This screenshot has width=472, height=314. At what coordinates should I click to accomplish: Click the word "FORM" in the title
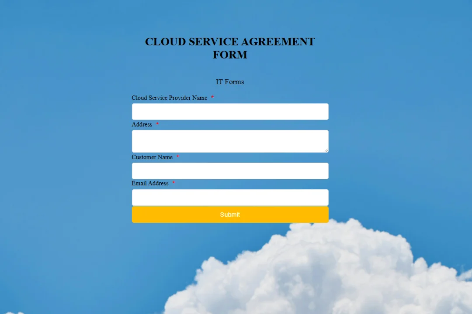[x=230, y=55]
